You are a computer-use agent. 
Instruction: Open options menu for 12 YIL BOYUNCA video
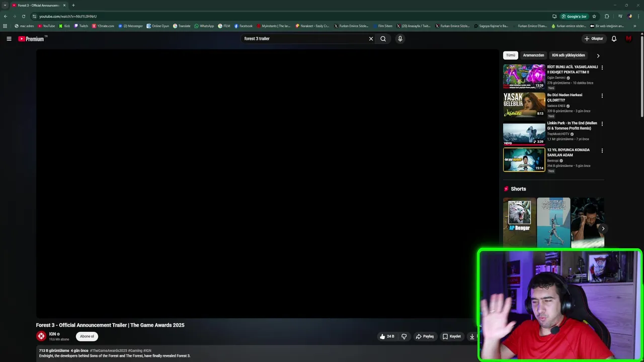pos(602,150)
